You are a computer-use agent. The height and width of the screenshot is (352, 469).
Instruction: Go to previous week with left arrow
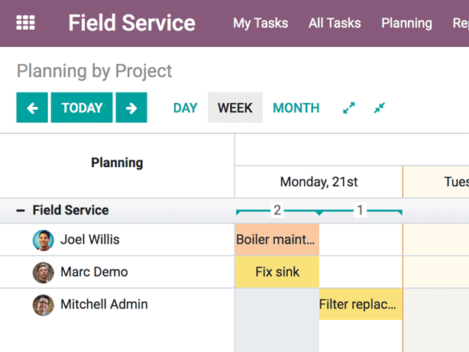(x=32, y=108)
